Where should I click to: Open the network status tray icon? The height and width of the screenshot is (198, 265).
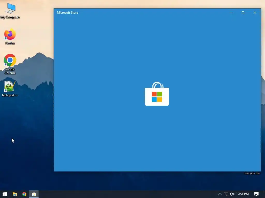[x=226, y=194]
